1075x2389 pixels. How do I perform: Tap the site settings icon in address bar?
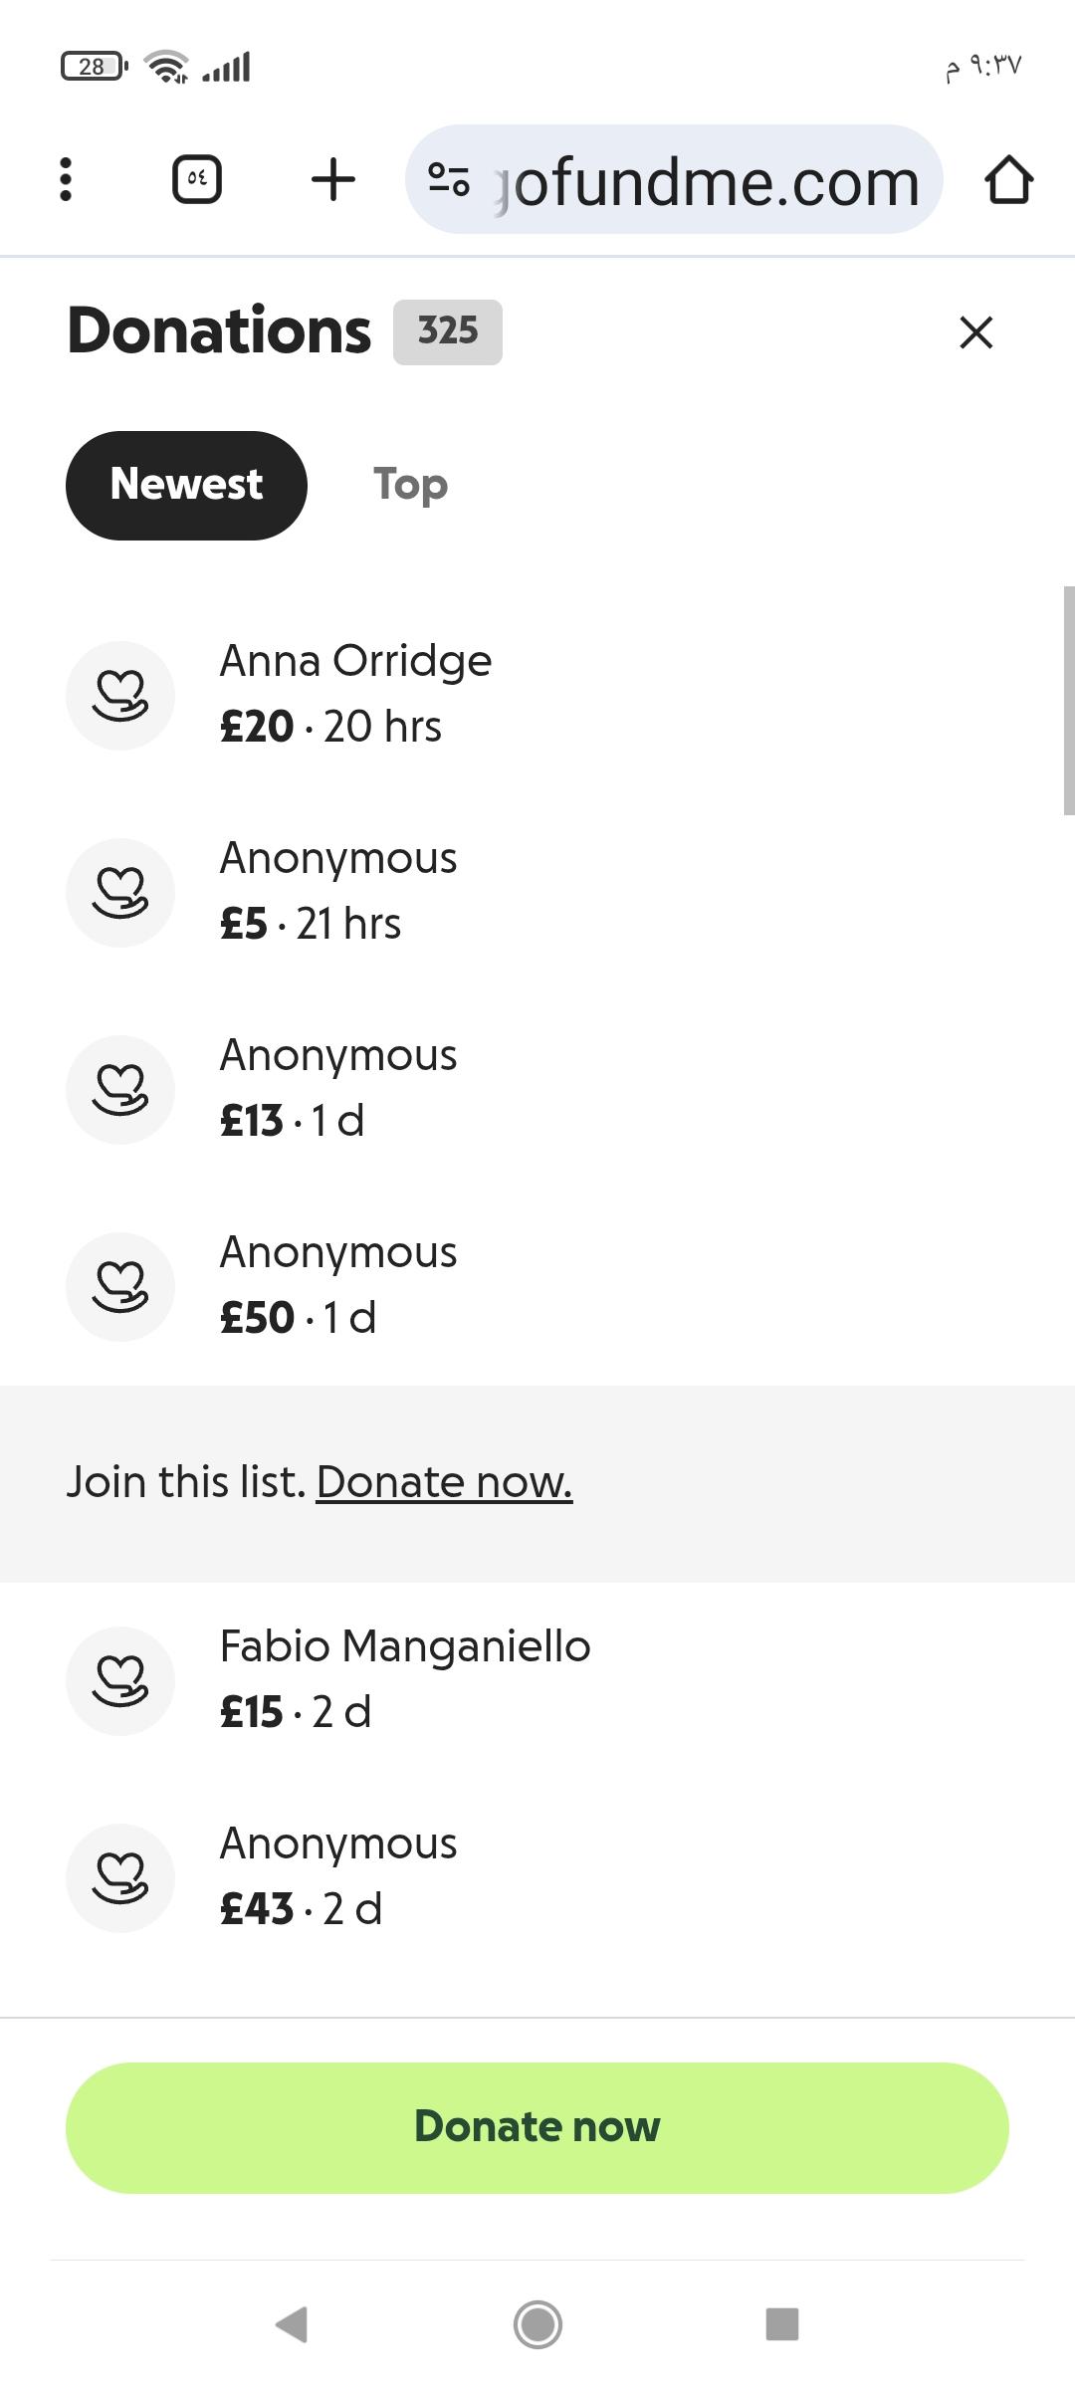(x=448, y=180)
